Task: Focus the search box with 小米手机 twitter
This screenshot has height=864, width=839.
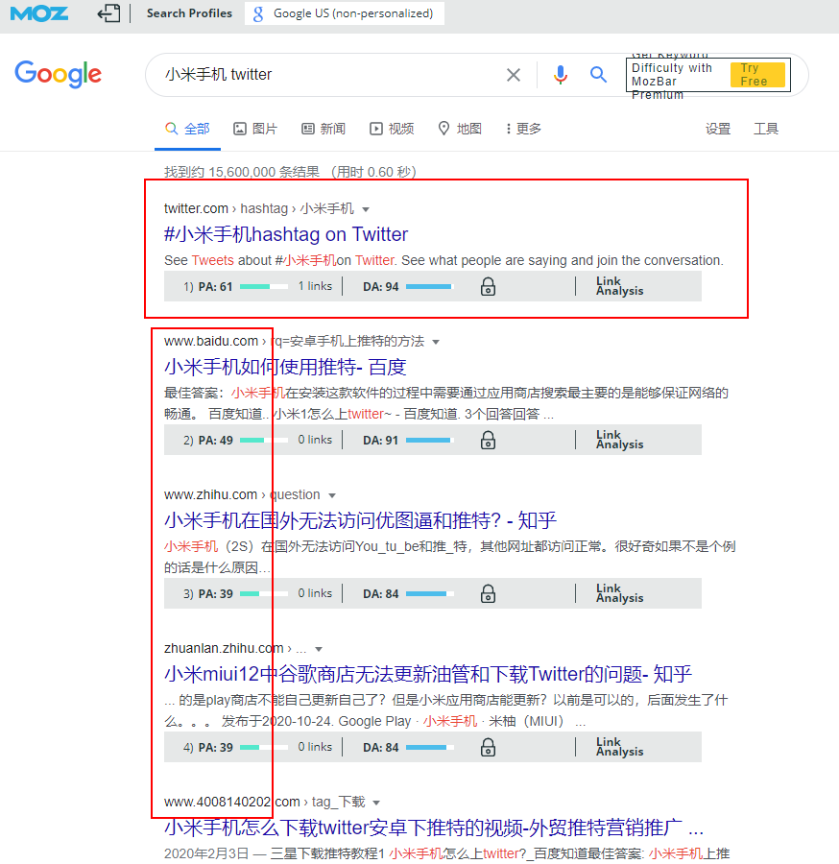Action: tap(330, 74)
